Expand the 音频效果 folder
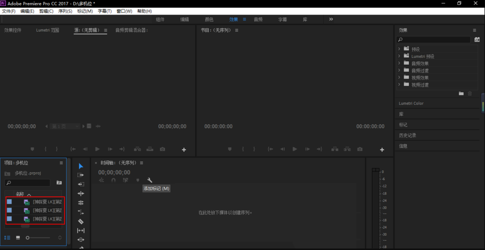Viewport: 485px width, 250px height. (x=399, y=63)
